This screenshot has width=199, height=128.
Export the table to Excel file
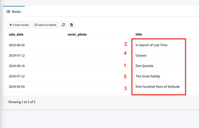pos(72,25)
